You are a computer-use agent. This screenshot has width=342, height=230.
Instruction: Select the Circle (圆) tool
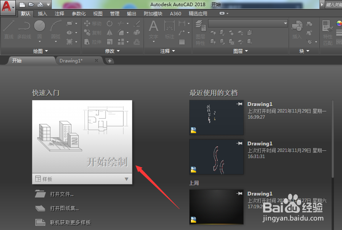pos(40,29)
